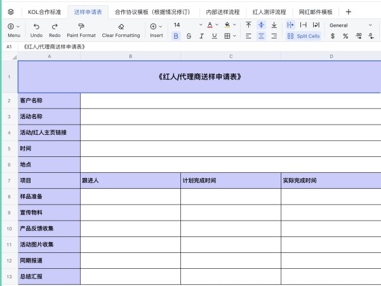Align text vertically to middle
Viewport: 381px width, 286px height.
pos(261,25)
